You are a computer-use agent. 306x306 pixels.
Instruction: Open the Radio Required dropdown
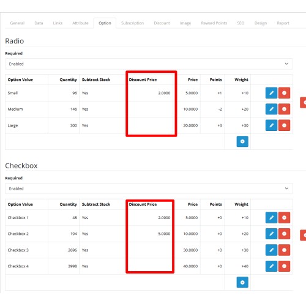(x=149, y=64)
